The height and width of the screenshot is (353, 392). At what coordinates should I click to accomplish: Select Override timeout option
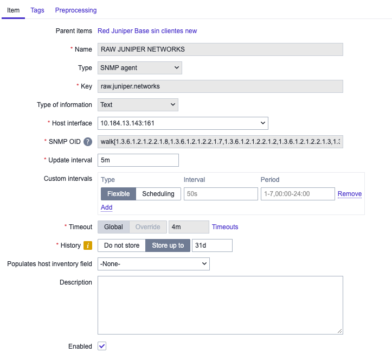click(x=148, y=227)
